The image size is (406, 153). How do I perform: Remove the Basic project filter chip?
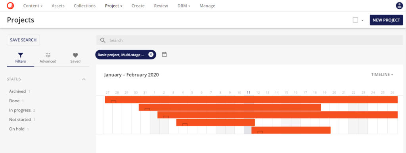click(x=151, y=55)
